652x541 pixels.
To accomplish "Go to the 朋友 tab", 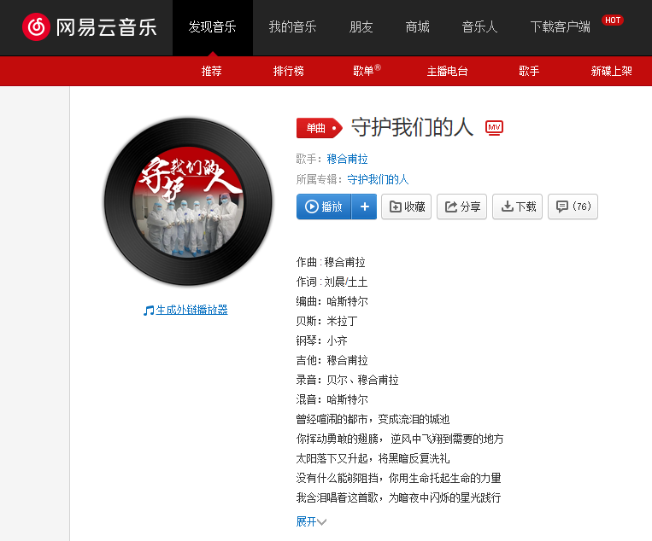I will [361, 27].
